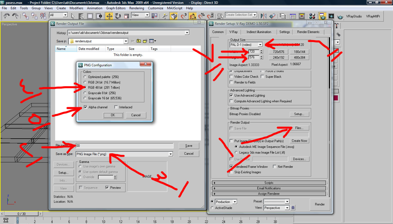This screenshot has height=224, width=393.
Task: Switch to the Indirect illumination tab
Action: (x=259, y=32)
